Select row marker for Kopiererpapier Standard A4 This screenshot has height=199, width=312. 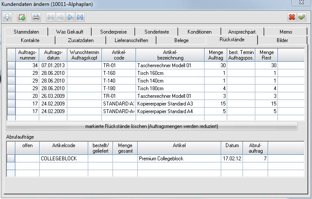(x=12, y=111)
